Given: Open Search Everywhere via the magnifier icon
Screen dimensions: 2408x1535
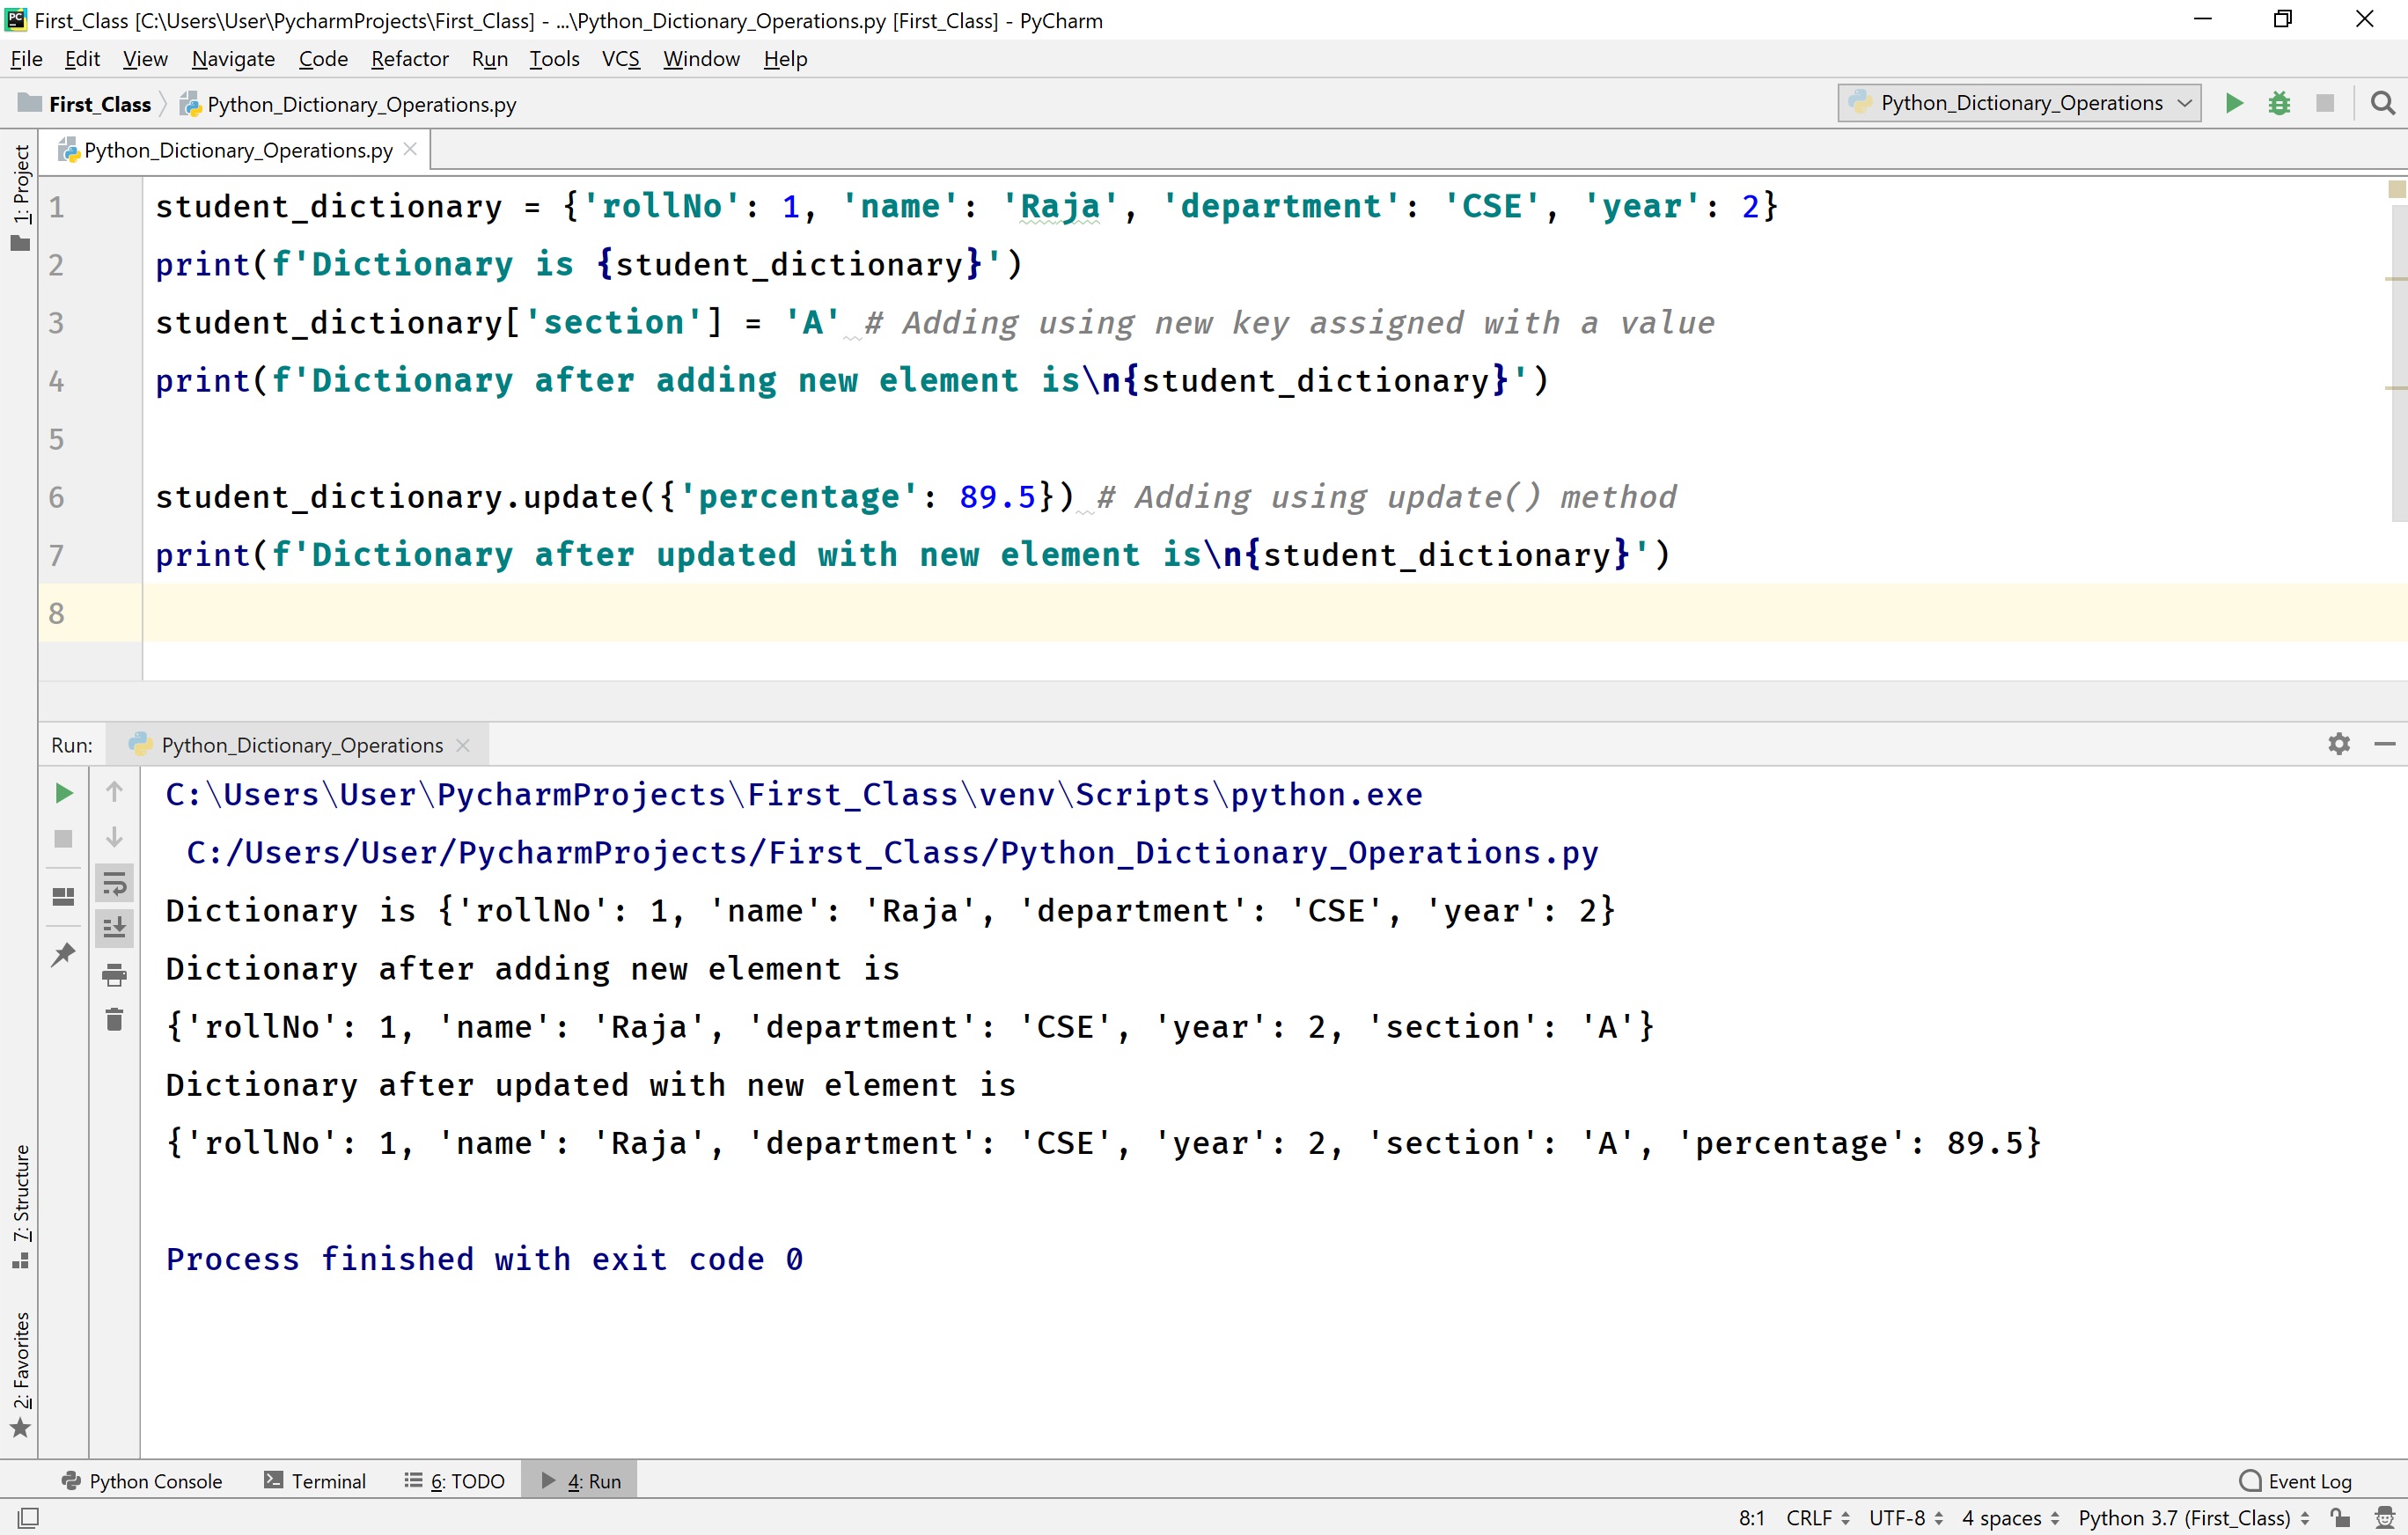Looking at the screenshot, I should [2383, 103].
